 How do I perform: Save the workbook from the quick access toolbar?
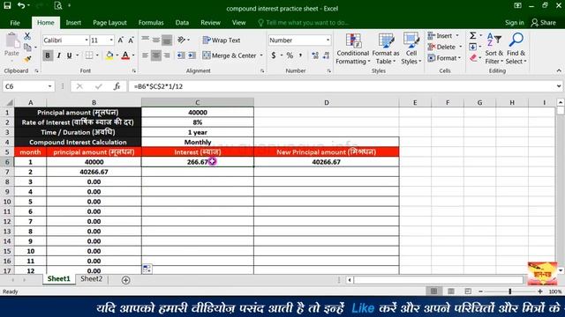click(x=7, y=5)
